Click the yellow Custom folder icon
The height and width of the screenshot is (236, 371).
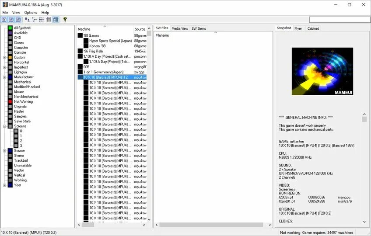[10, 57]
